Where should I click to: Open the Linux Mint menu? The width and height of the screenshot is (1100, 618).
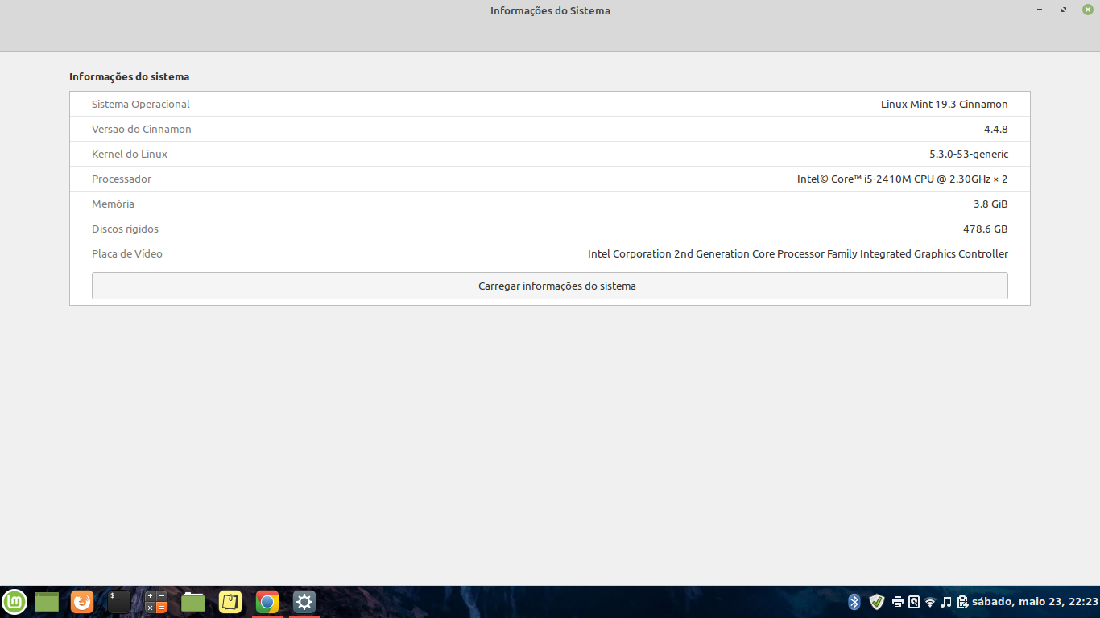point(14,602)
